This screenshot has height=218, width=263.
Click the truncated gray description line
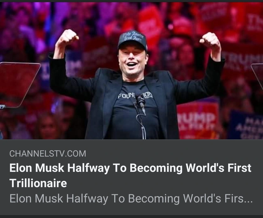click(131, 198)
